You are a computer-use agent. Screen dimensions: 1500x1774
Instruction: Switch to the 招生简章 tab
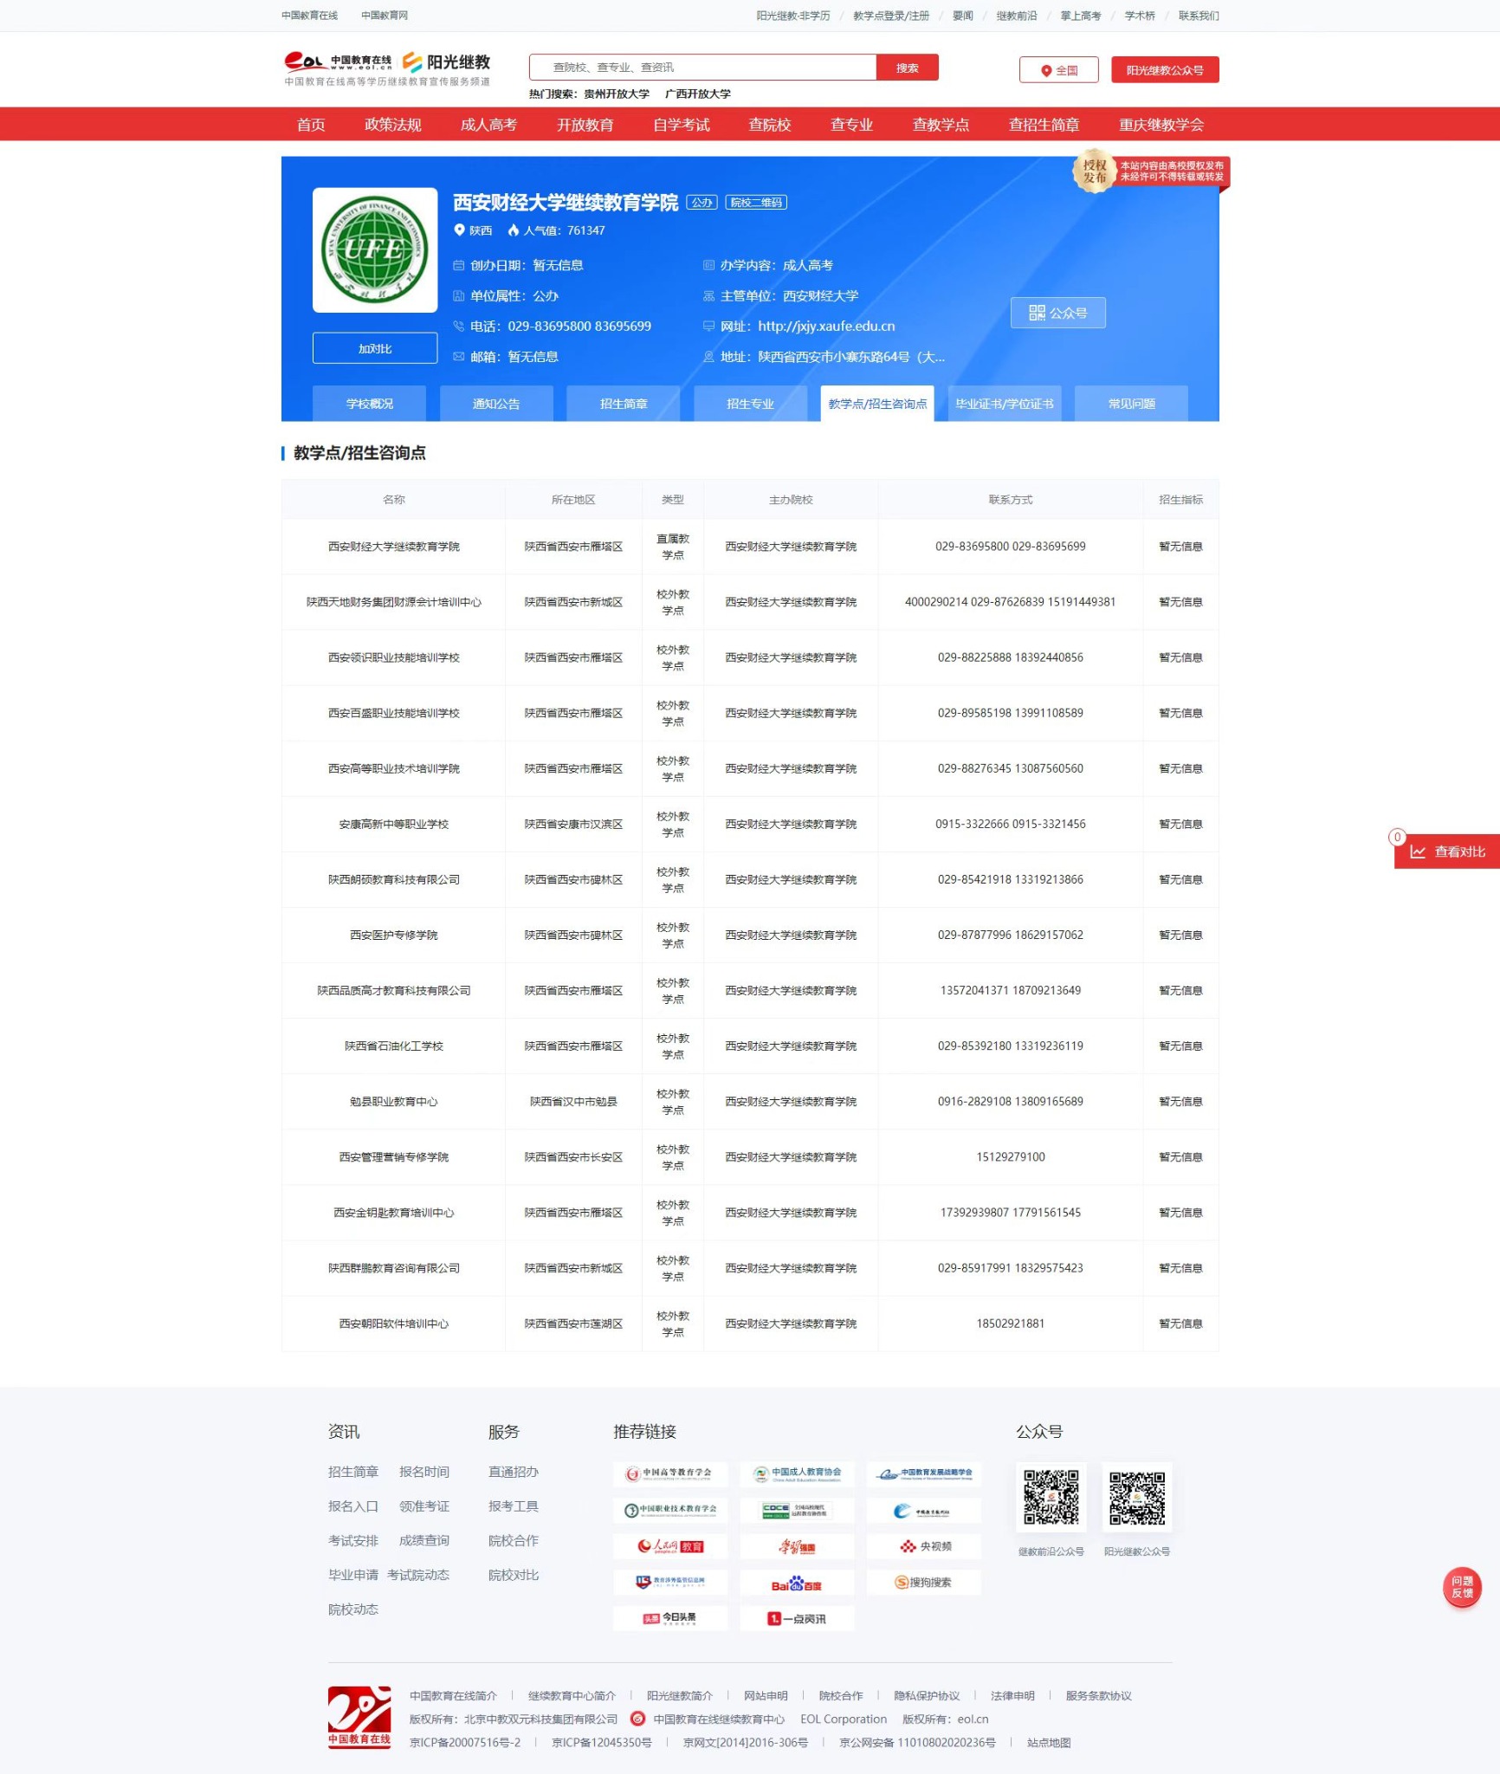click(623, 404)
